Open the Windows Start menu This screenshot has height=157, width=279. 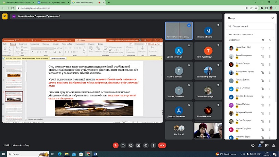3,154
